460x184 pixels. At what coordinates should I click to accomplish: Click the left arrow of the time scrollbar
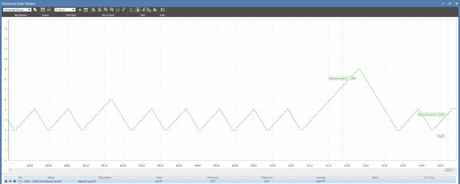point(11,170)
